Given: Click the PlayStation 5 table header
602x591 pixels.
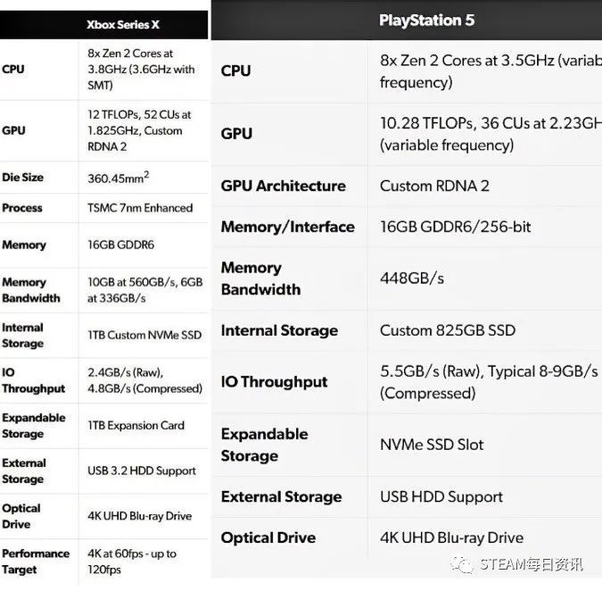Looking at the screenshot, I should (x=426, y=21).
